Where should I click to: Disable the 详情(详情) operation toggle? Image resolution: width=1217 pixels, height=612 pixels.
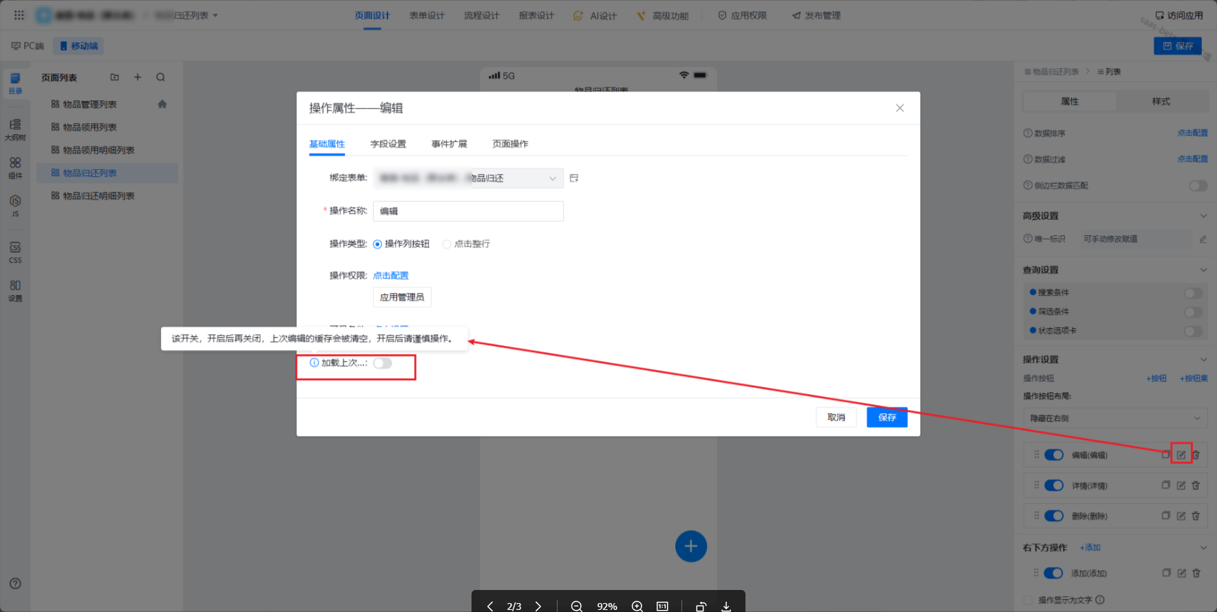1053,485
